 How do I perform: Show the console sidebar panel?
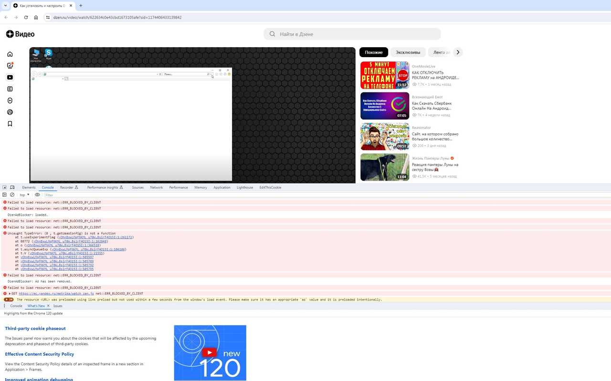tap(4, 195)
